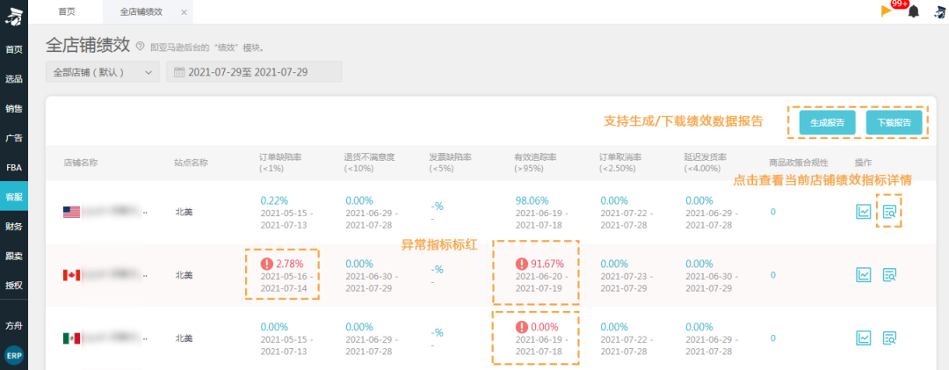Screen dimensions: 949x370
Task: View performance details for the Canada store row
Action: pyautogui.click(x=889, y=275)
